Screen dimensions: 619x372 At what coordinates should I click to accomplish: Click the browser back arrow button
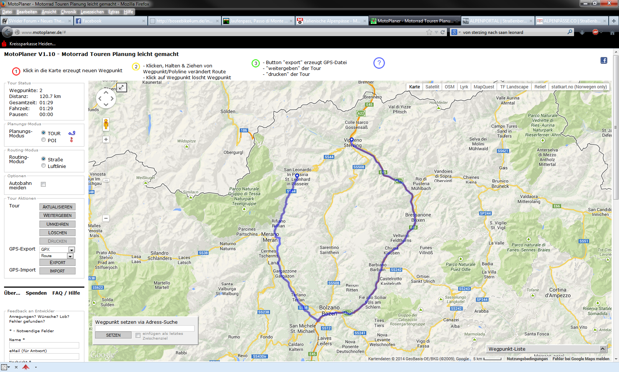[7, 32]
